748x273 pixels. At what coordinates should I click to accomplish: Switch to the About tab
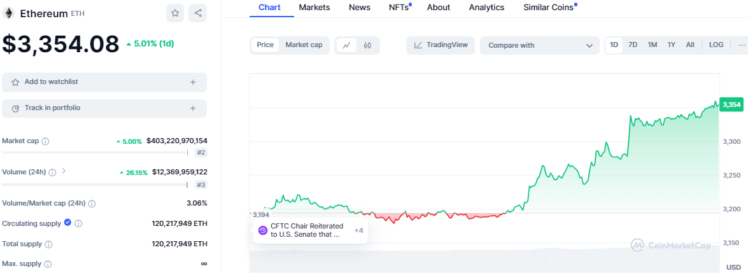pos(439,7)
